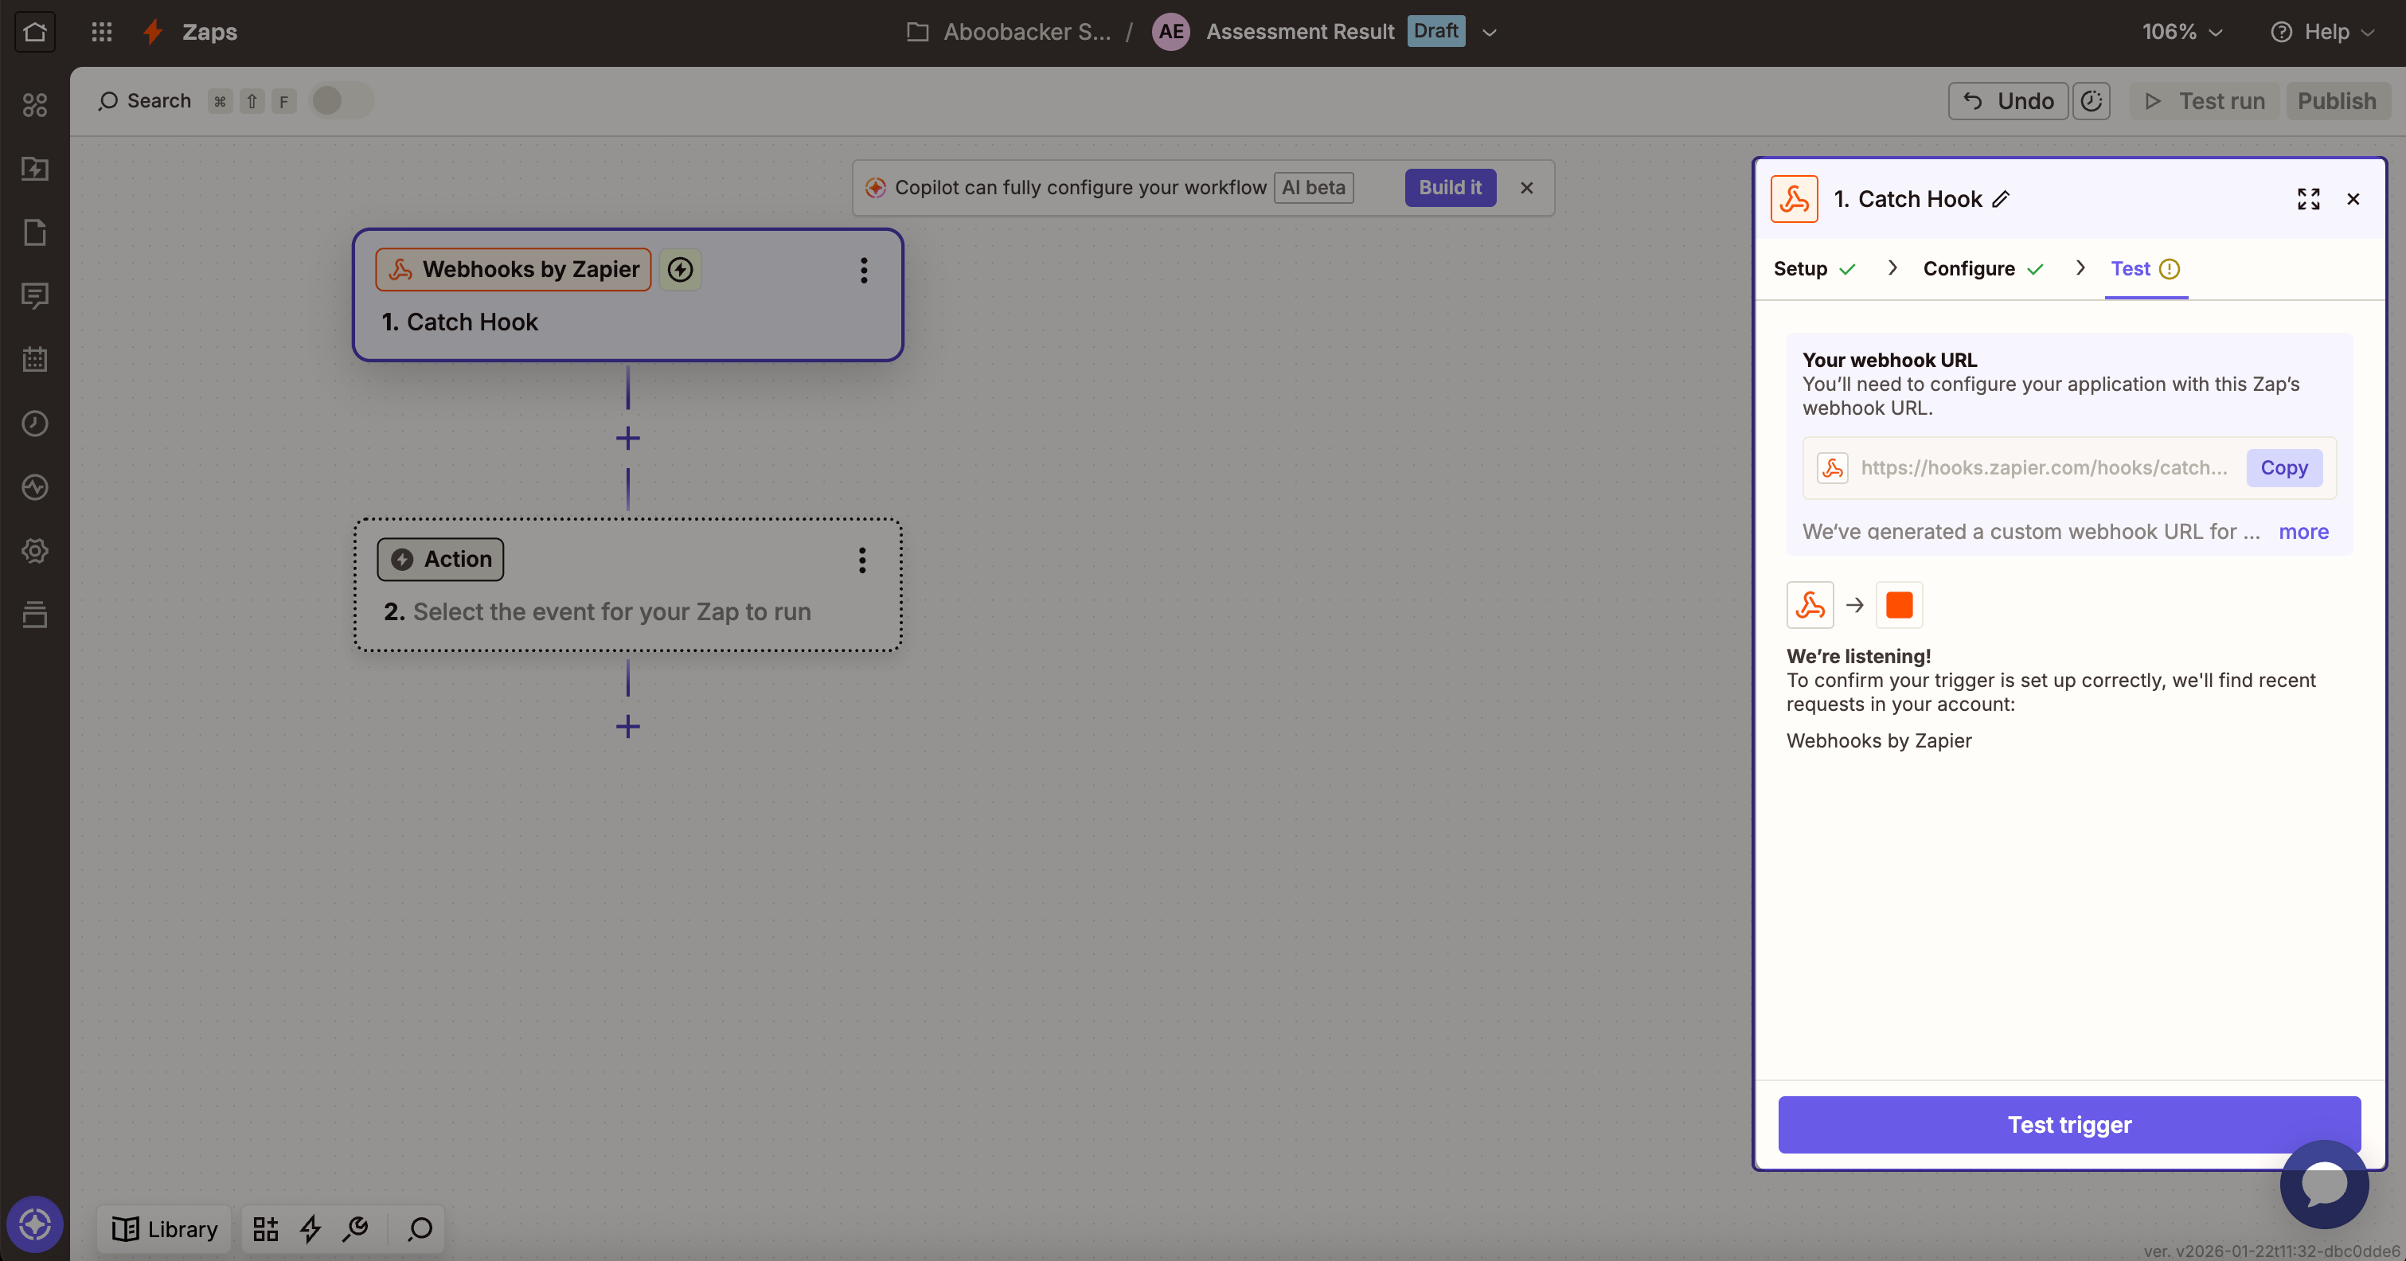Click the webhook URL field
This screenshot has height=1261, width=2406.
point(2043,468)
